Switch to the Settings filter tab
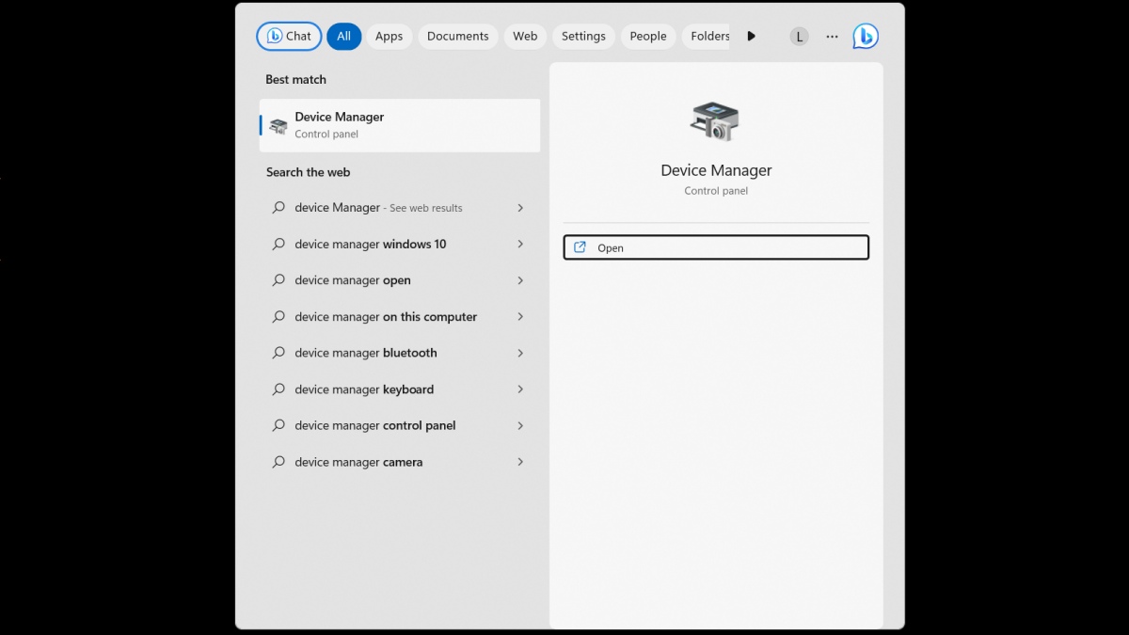Image resolution: width=1129 pixels, height=635 pixels. [583, 37]
